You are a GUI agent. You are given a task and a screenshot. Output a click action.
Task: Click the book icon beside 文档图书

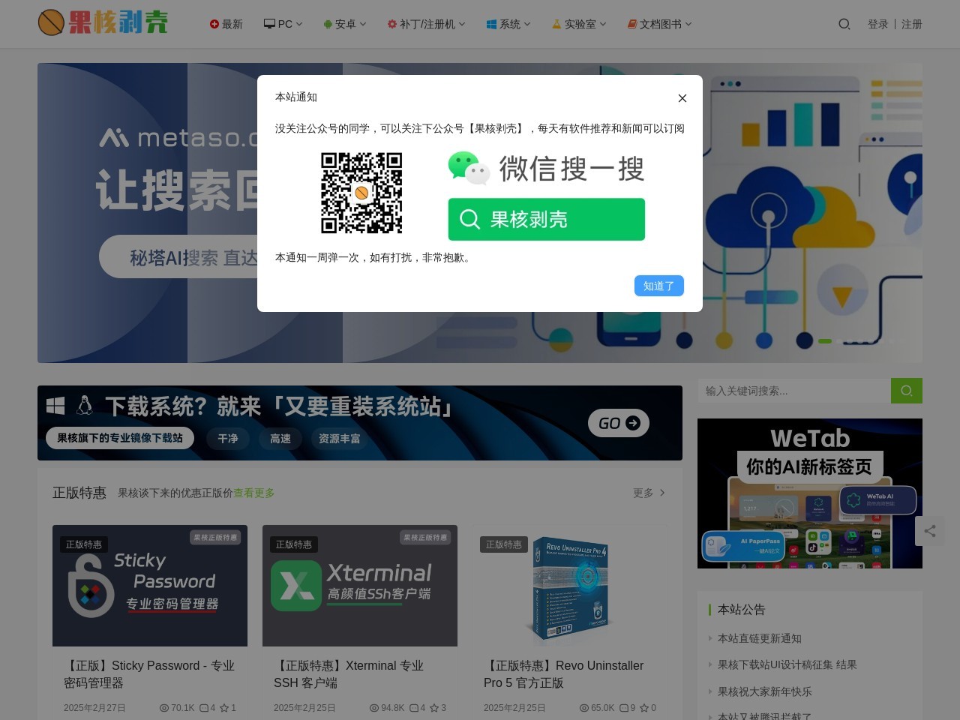tap(632, 24)
